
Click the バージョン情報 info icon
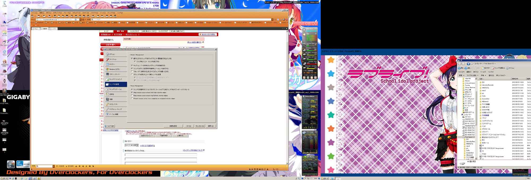coord(108,114)
